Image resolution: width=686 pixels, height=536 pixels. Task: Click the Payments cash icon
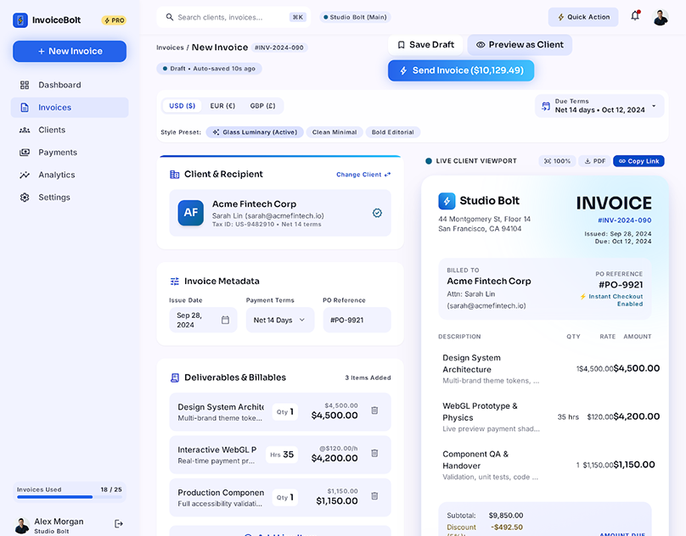[x=25, y=152]
